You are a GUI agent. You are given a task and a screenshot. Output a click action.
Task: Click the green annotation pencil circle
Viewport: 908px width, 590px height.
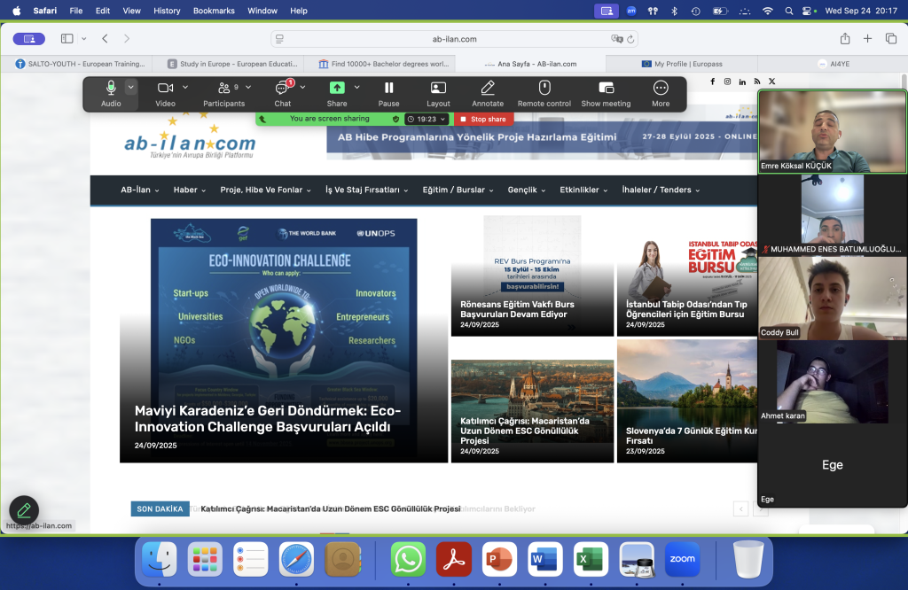tap(24, 510)
